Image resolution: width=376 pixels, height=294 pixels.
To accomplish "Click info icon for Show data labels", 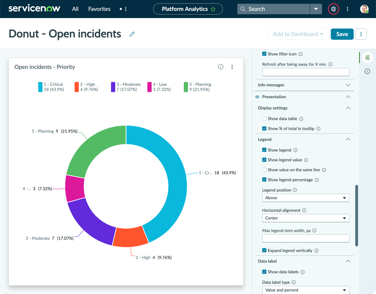I will (302, 272).
